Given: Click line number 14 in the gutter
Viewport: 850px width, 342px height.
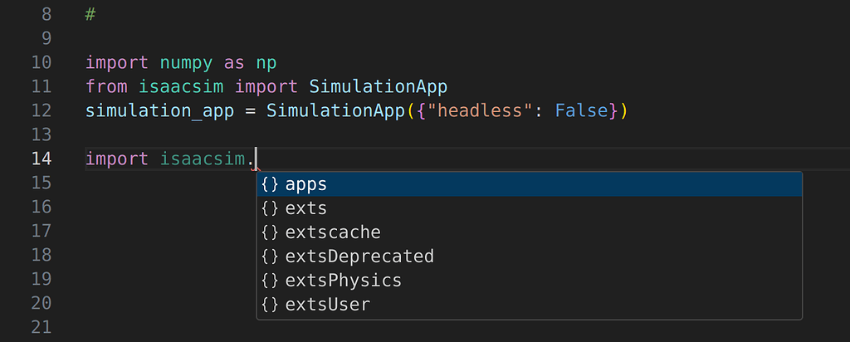Looking at the screenshot, I should point(42,159).
